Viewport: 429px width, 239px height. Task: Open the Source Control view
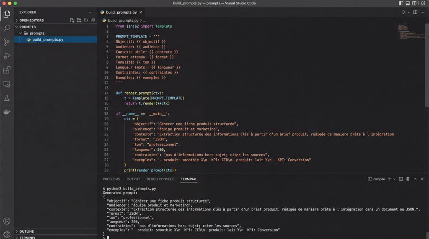(7, 42)
